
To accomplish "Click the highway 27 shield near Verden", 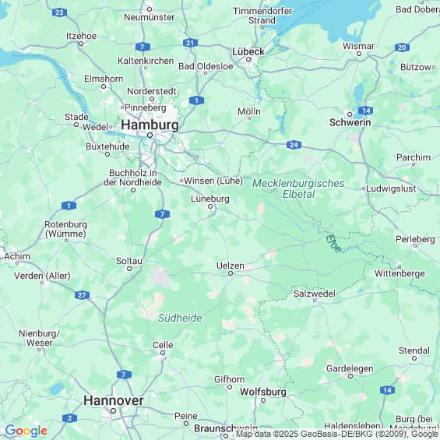I will click(82, 295).
